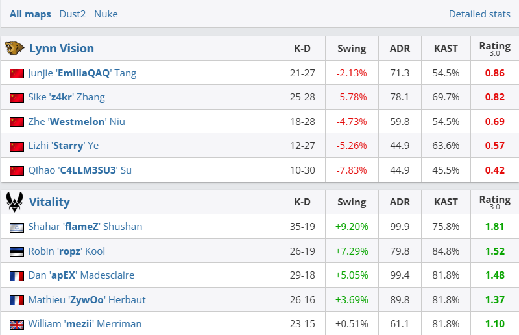Image resolution: width=519 pixels, height=335 pixels.
Task: Click the China flag next to EmiliaQAQ
Action: pos(17,73)
